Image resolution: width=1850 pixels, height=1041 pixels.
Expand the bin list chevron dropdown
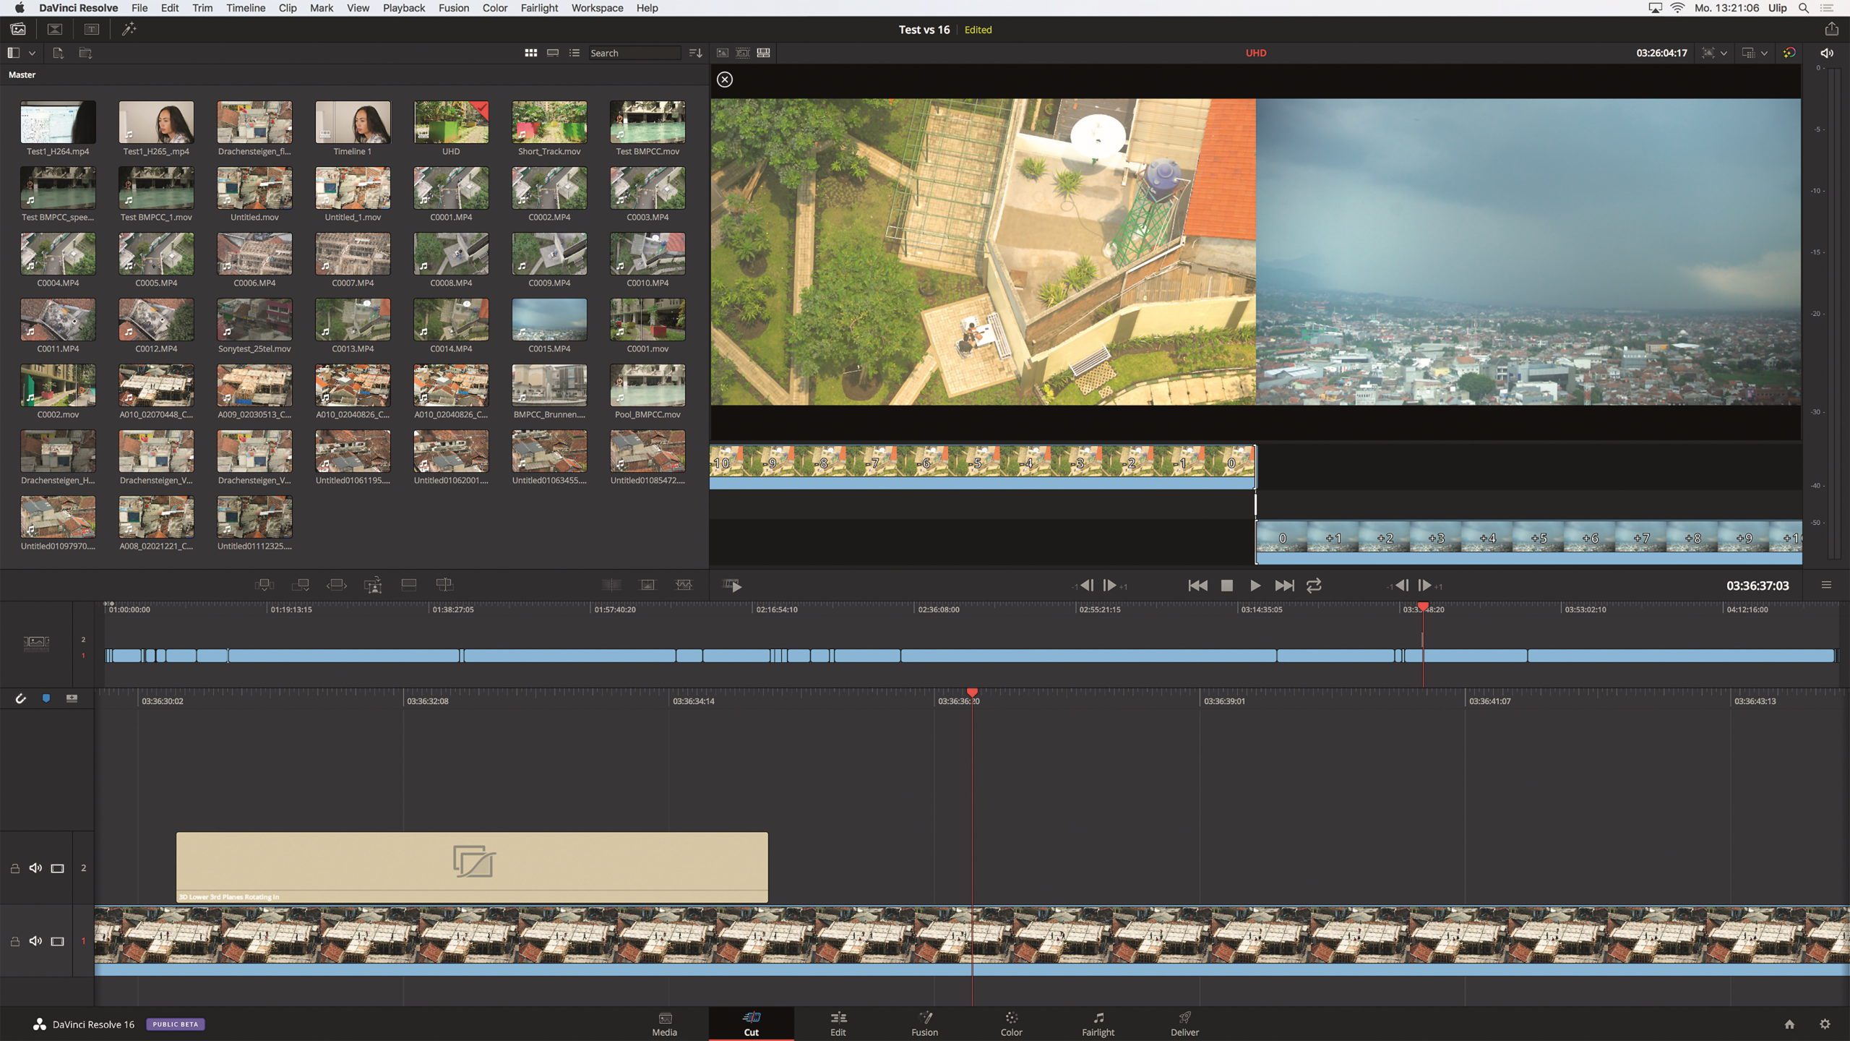(x=32, y=53)
